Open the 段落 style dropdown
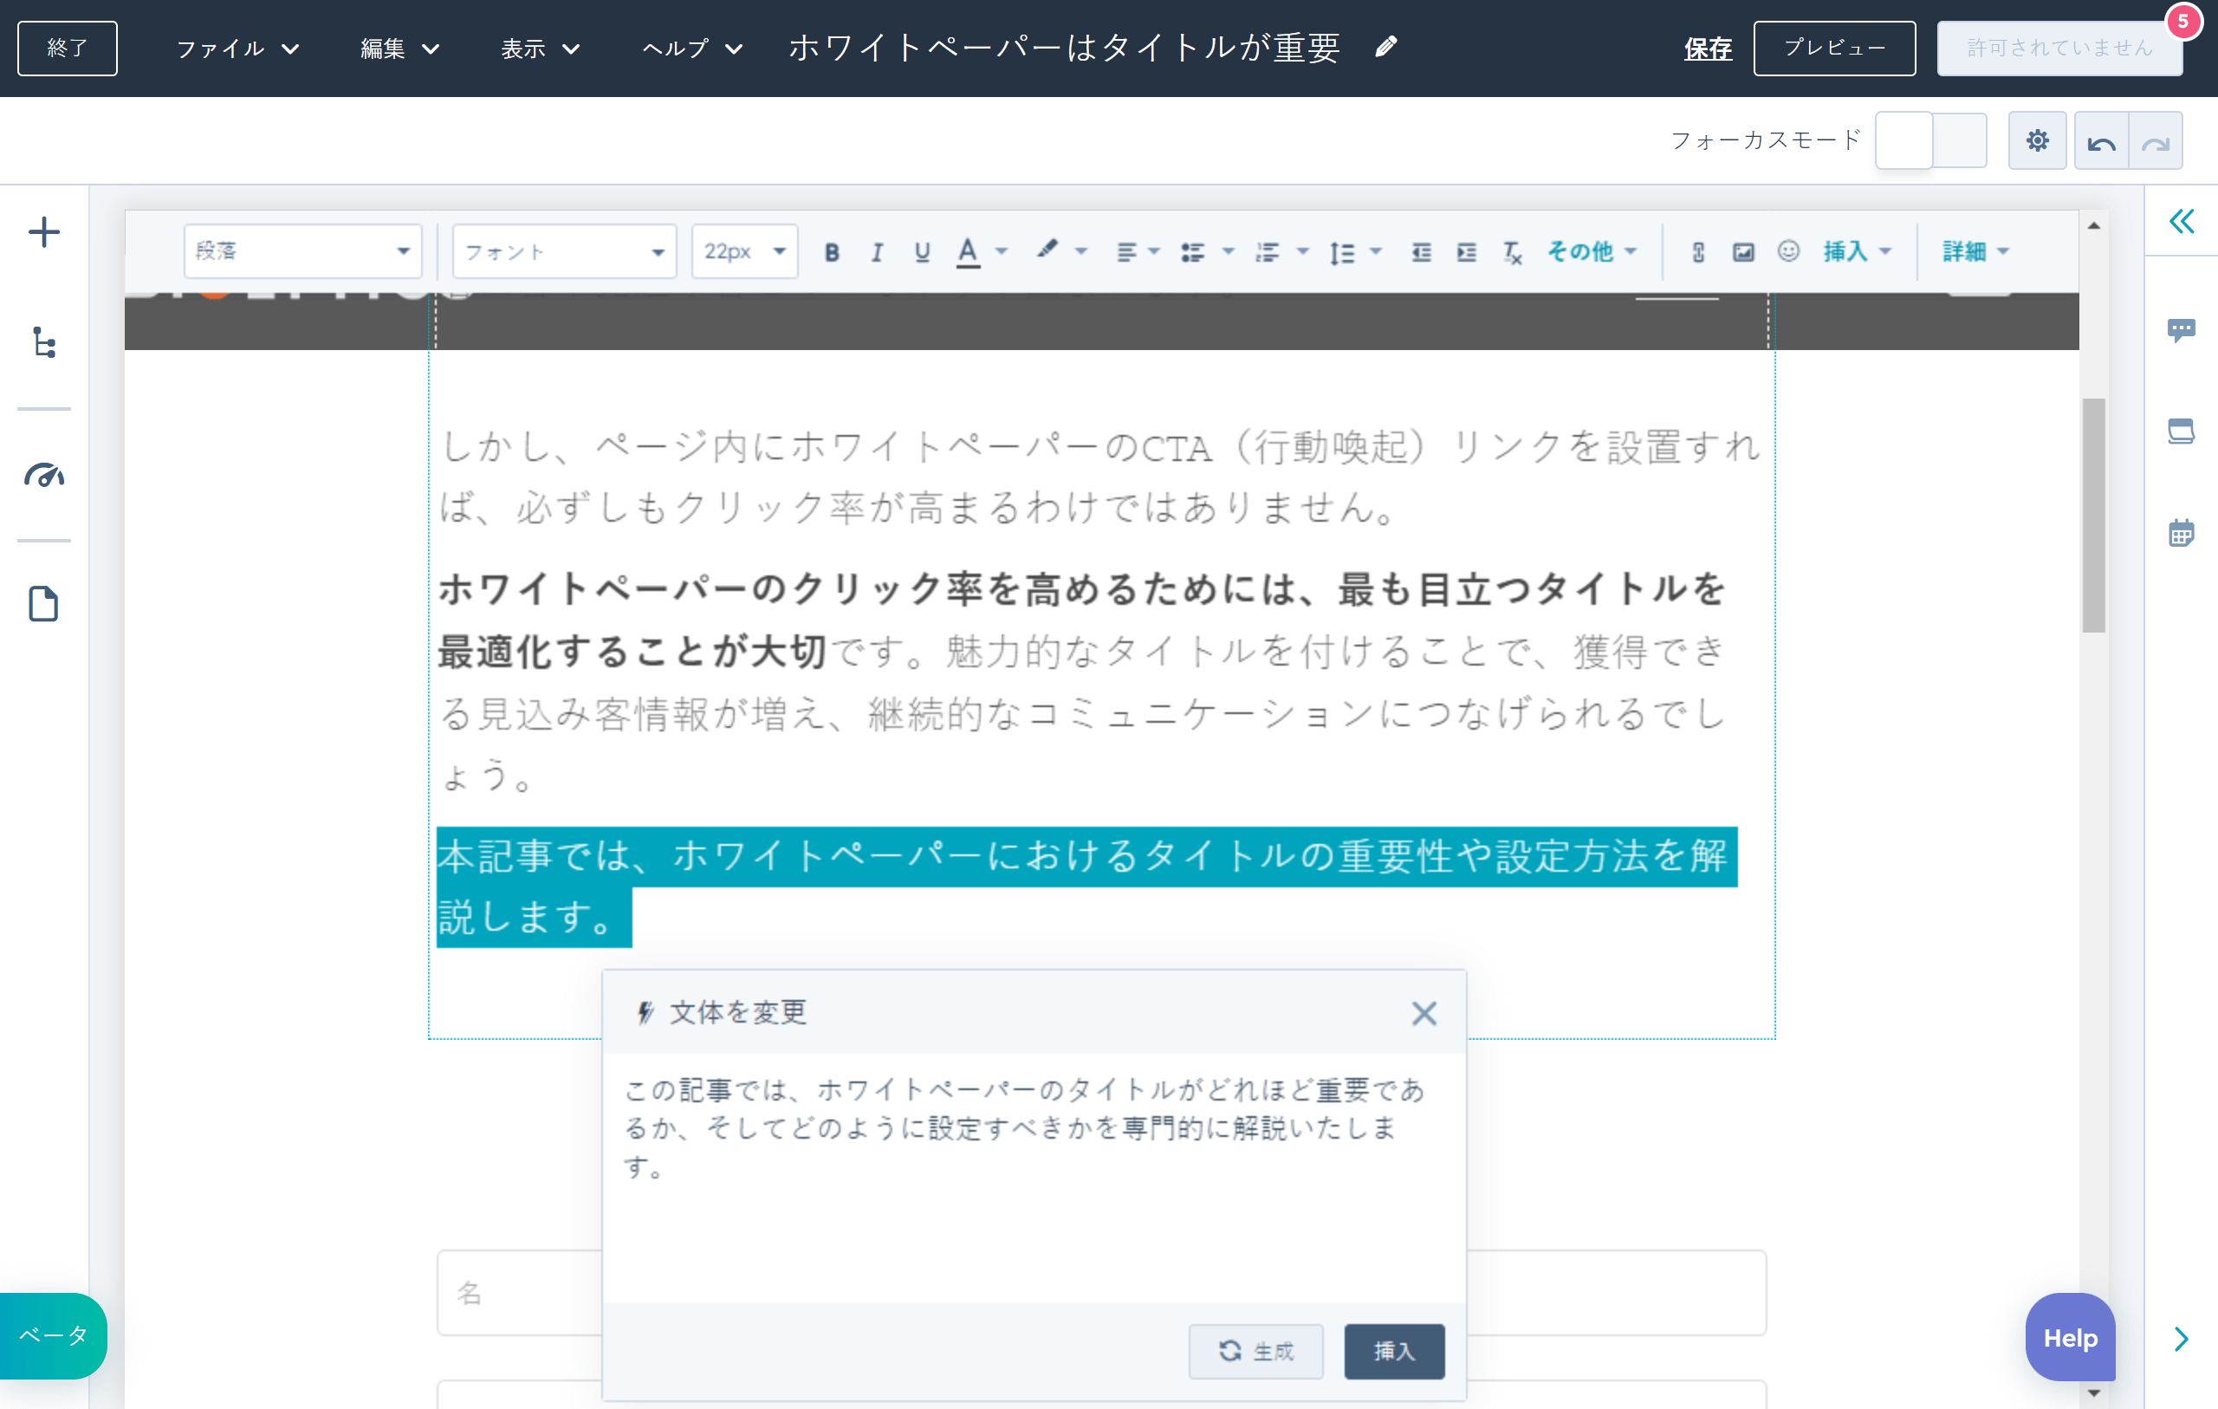 click(303, 250)
